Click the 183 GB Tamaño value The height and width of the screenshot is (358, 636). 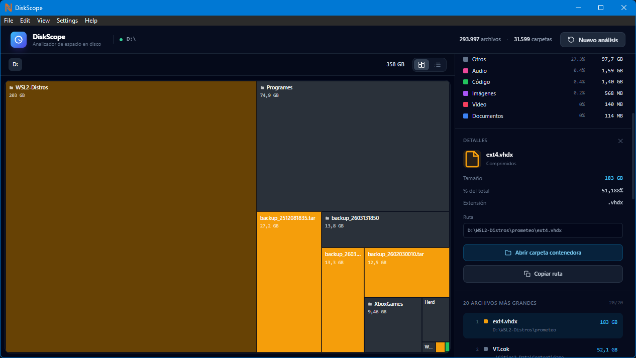613,178
